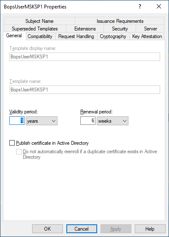Open the renewal period weeks dropdown
169x237 pixels.
coord(112,121)
